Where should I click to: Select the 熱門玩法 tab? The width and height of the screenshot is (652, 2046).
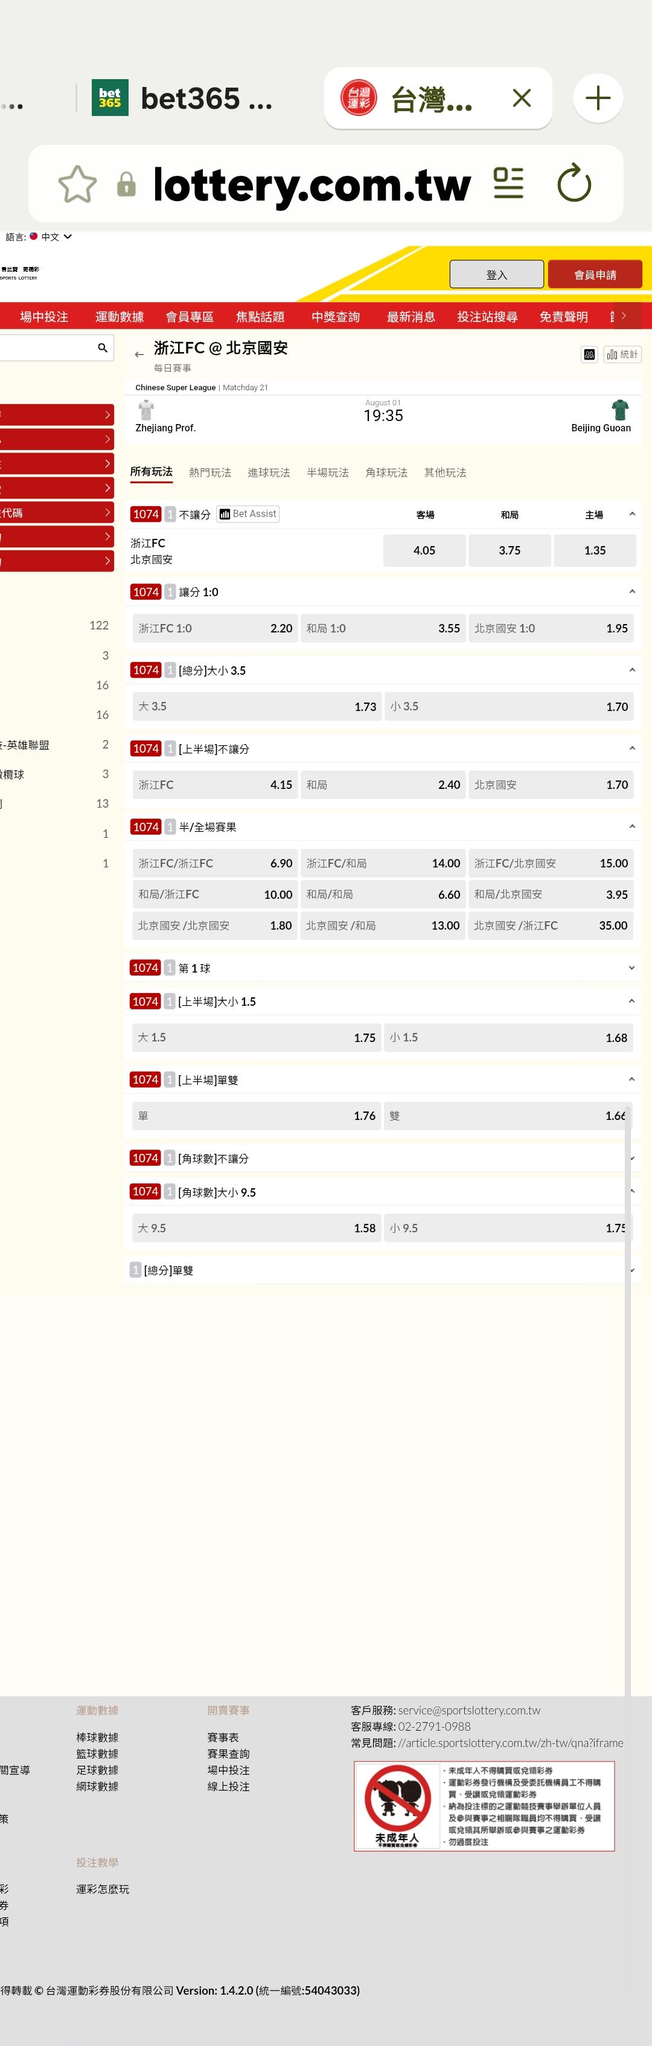tap(209, 472)
